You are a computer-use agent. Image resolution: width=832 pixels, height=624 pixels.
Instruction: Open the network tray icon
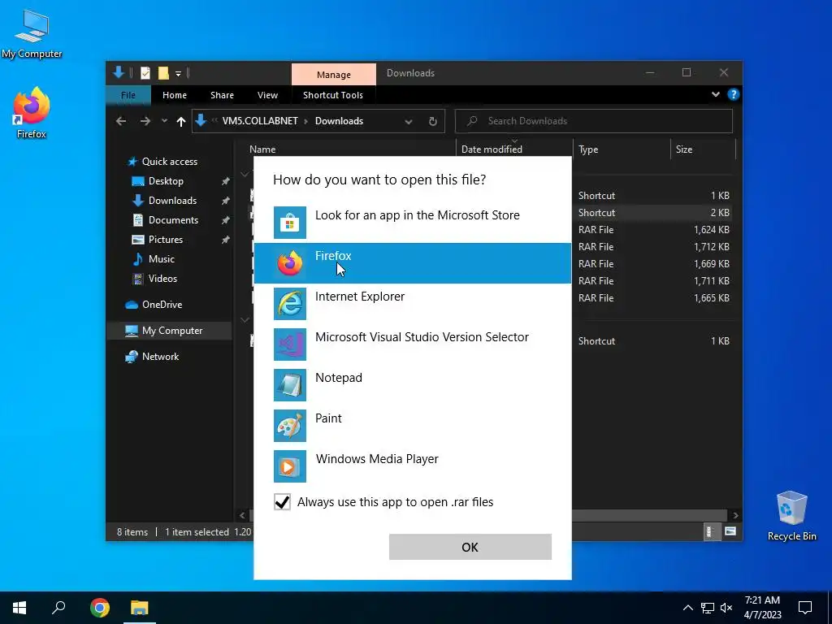tap(708, 608)
